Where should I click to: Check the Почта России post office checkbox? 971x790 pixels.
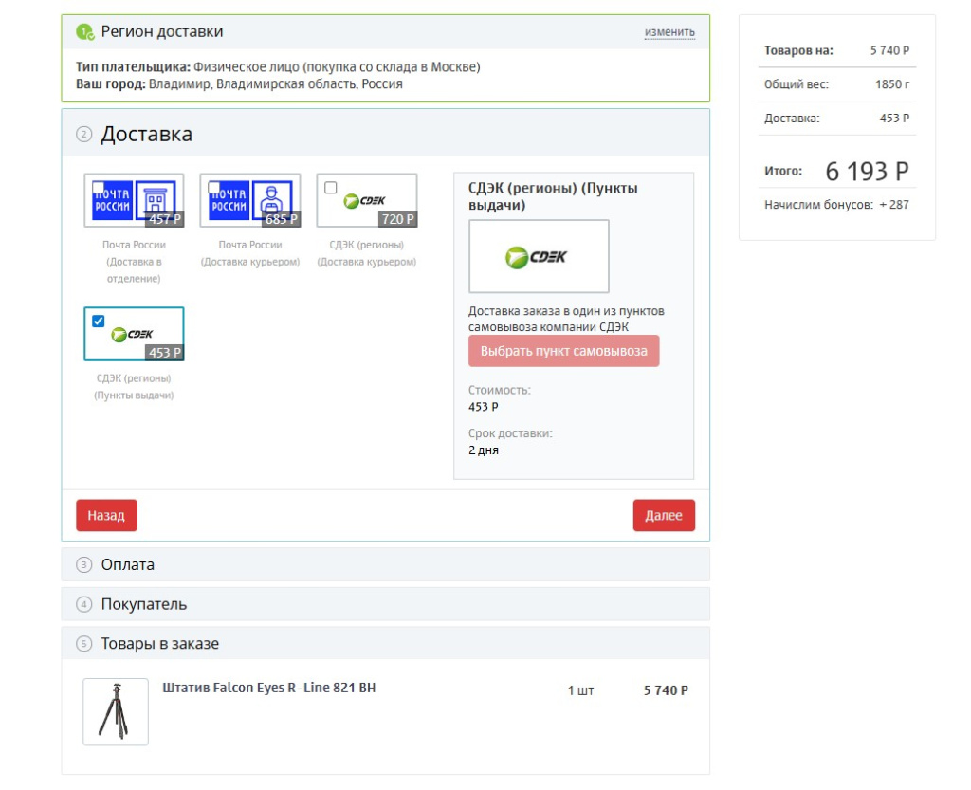coord(98,188)
